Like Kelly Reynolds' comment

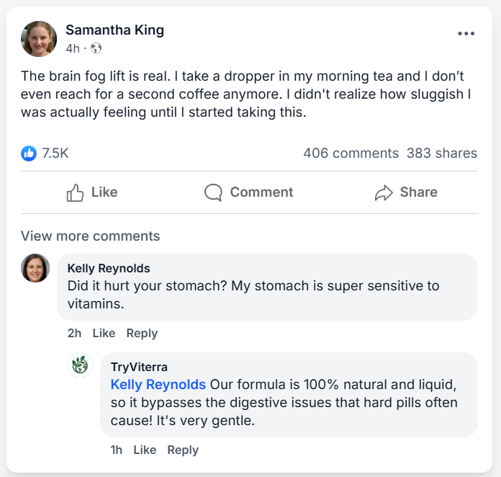(x=104, y=333)
